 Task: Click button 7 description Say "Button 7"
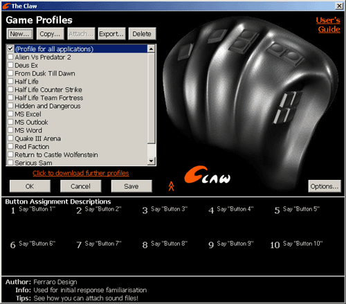[x=103, y=244]
